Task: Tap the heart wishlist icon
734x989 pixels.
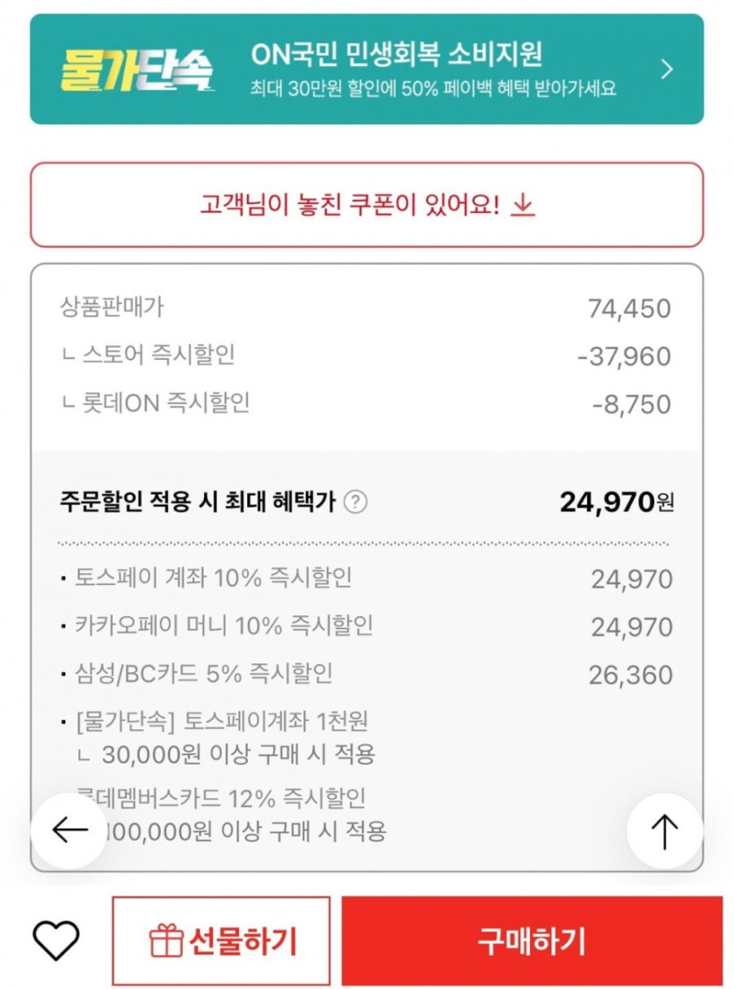Action: click(x=55, y=941)
